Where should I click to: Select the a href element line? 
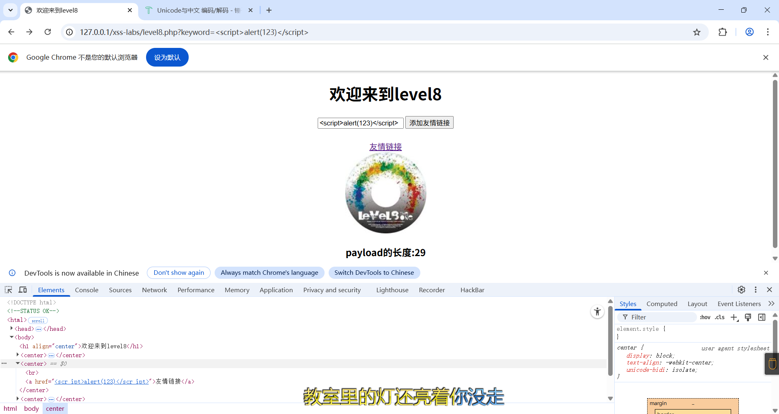click(x=110, y=382)
